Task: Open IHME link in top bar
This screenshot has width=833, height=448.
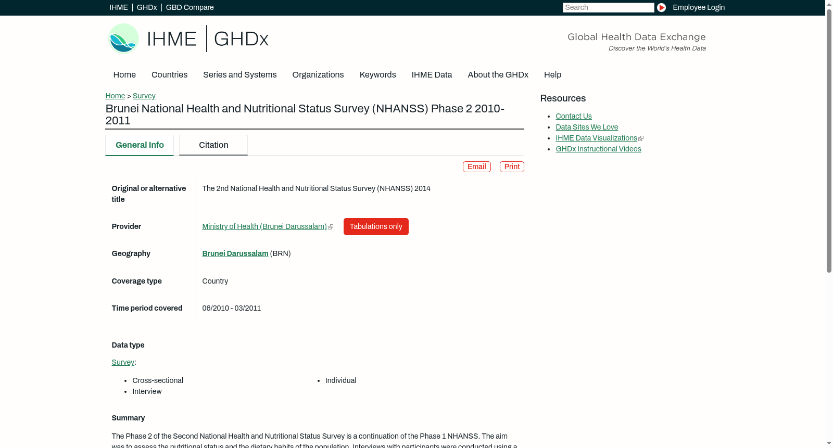Action: (x=119, y=7)
